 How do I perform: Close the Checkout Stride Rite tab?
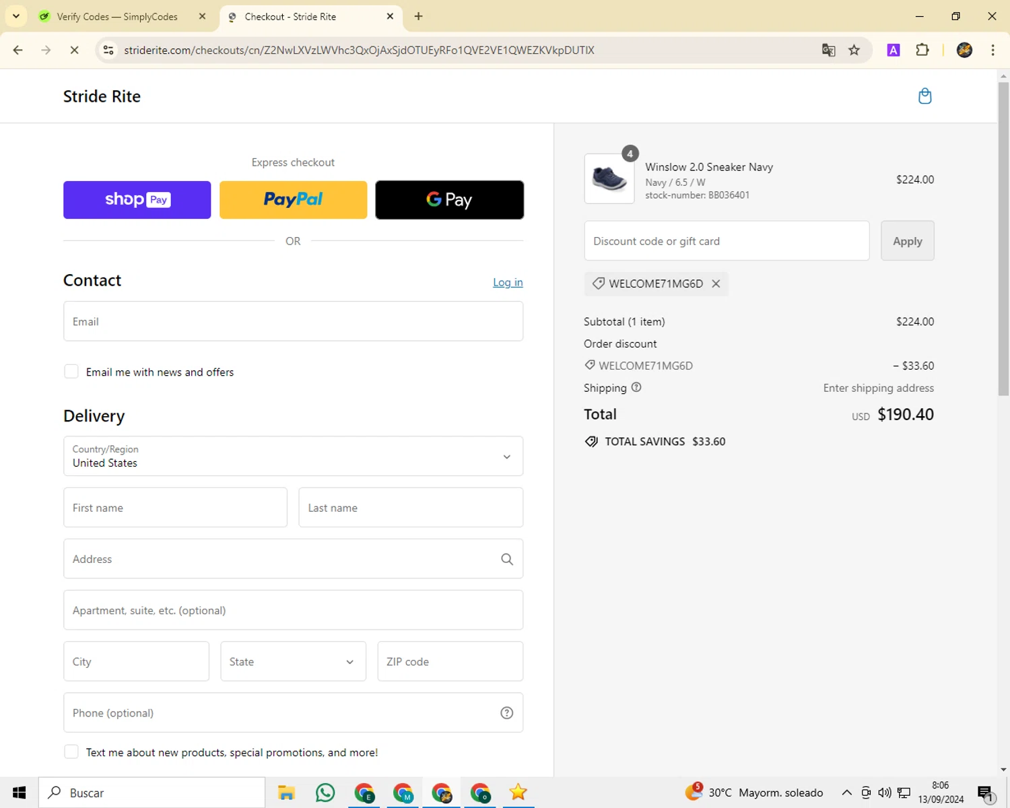[390, 16]
